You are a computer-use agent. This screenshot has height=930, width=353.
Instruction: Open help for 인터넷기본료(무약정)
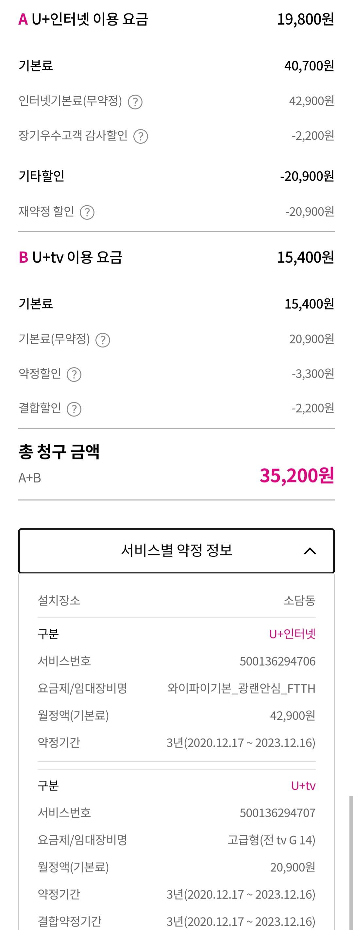point(135,102)
